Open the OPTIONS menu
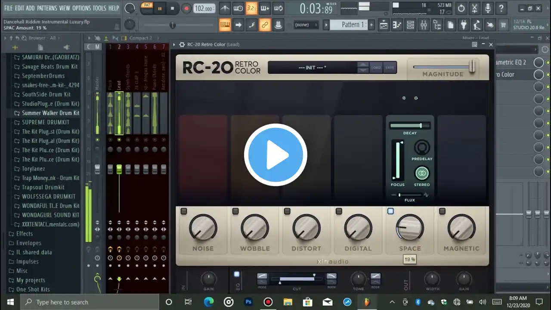This screenshot has width=551, height=310. pyautogui.click(x=81, y=8)
